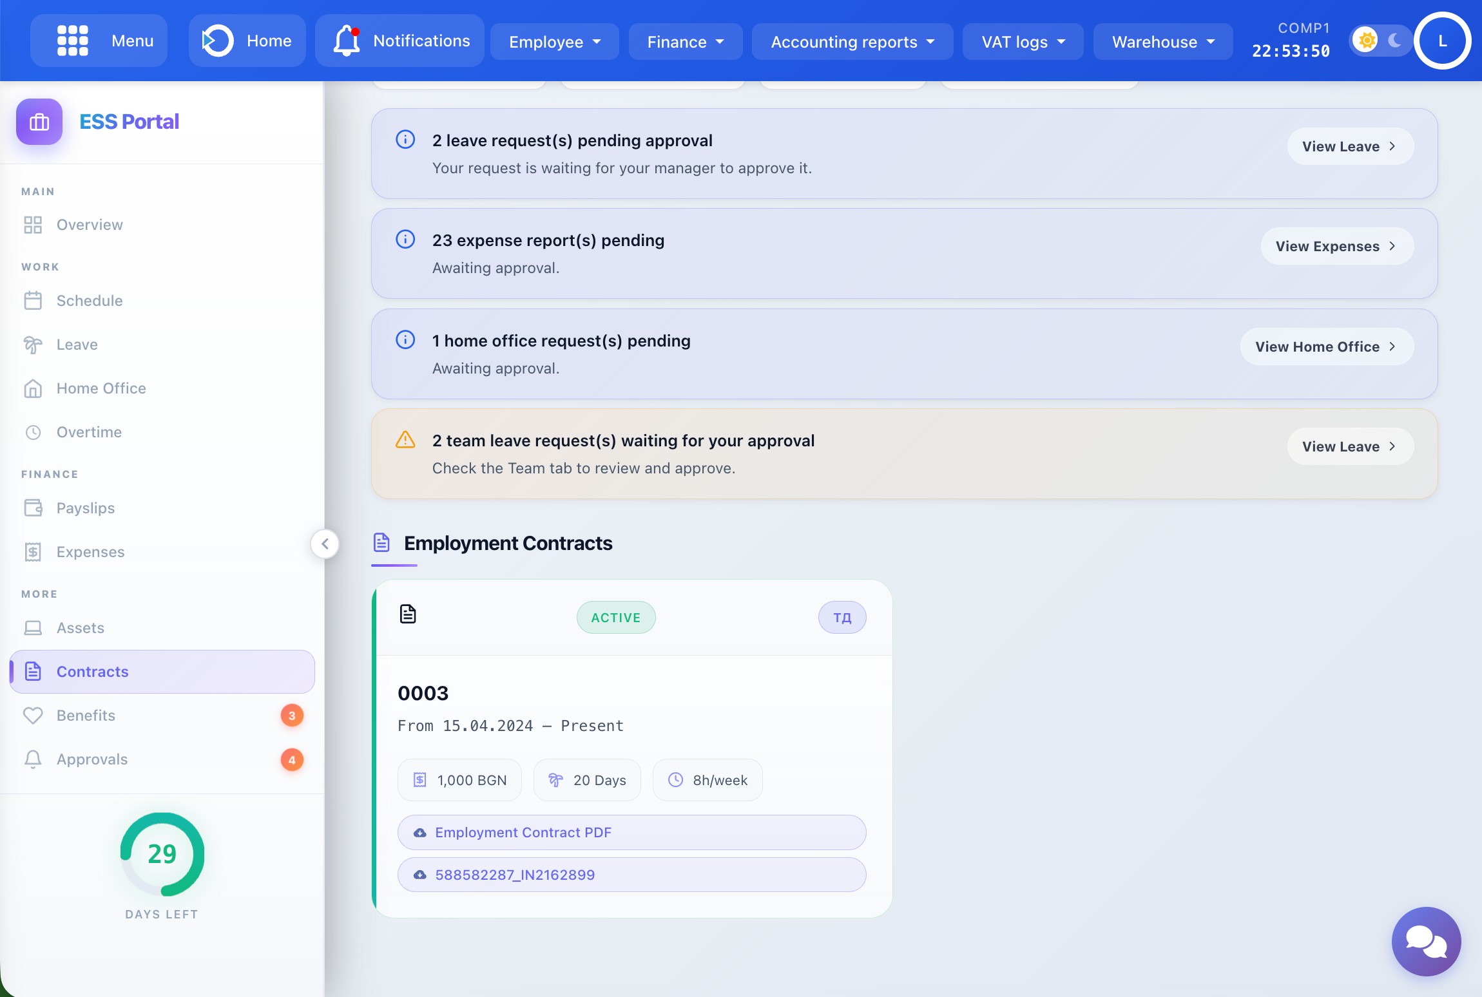Click the document icon on contract card

tap(408, 614)
